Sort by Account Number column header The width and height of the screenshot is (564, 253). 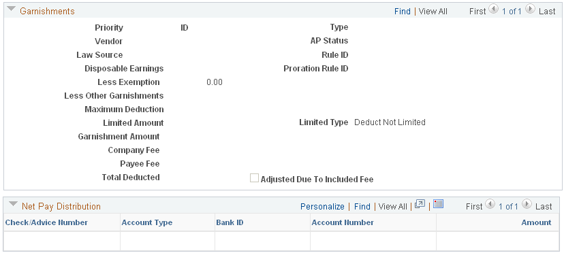click(x=343, y=222)
